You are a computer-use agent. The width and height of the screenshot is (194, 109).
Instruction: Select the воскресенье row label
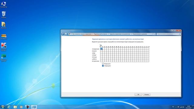tap(96, 61)
